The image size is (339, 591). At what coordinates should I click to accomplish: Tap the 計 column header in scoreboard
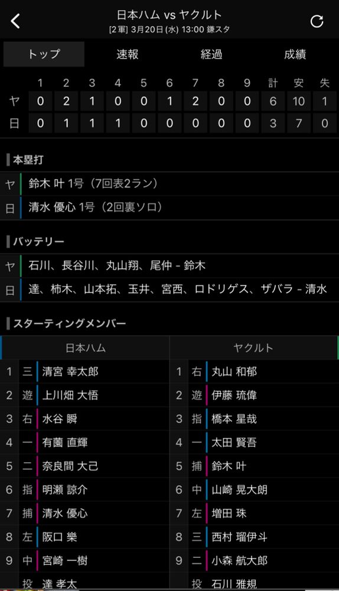click(273, 83)
